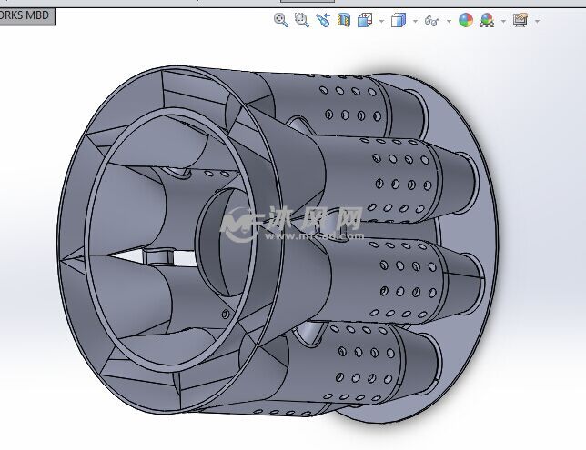The height and width of the screenshot is (450, 586).
Task: Open the View Settings dropdown arrow
Action: pos(537,21)
